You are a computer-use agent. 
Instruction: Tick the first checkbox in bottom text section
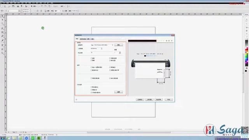click(91, 87)
